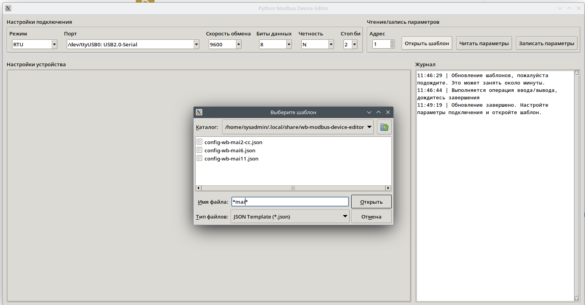Viewport: 585px width, 305px height.
Task: Click the Журнал log scrollbar up arrow
Action: point(577,72)
